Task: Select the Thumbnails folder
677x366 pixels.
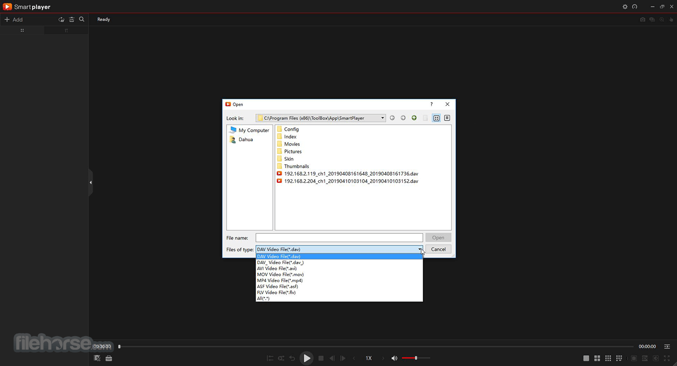Action: (x=292, y=166)
